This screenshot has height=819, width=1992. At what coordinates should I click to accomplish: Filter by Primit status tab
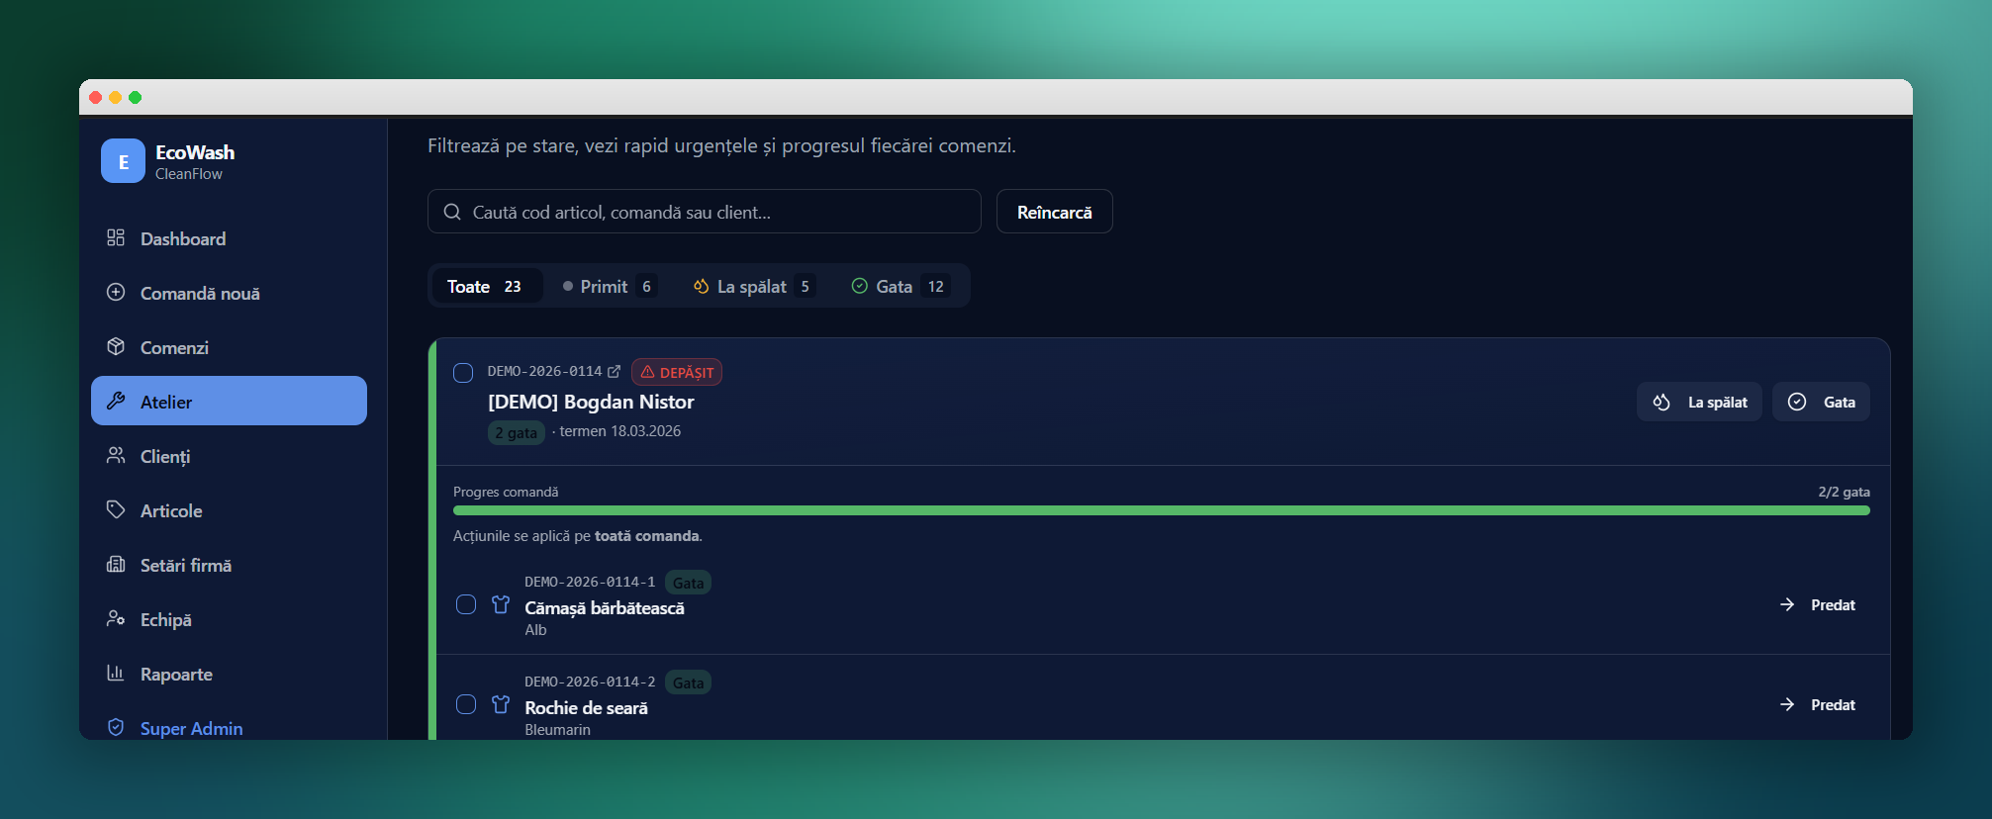609,286
